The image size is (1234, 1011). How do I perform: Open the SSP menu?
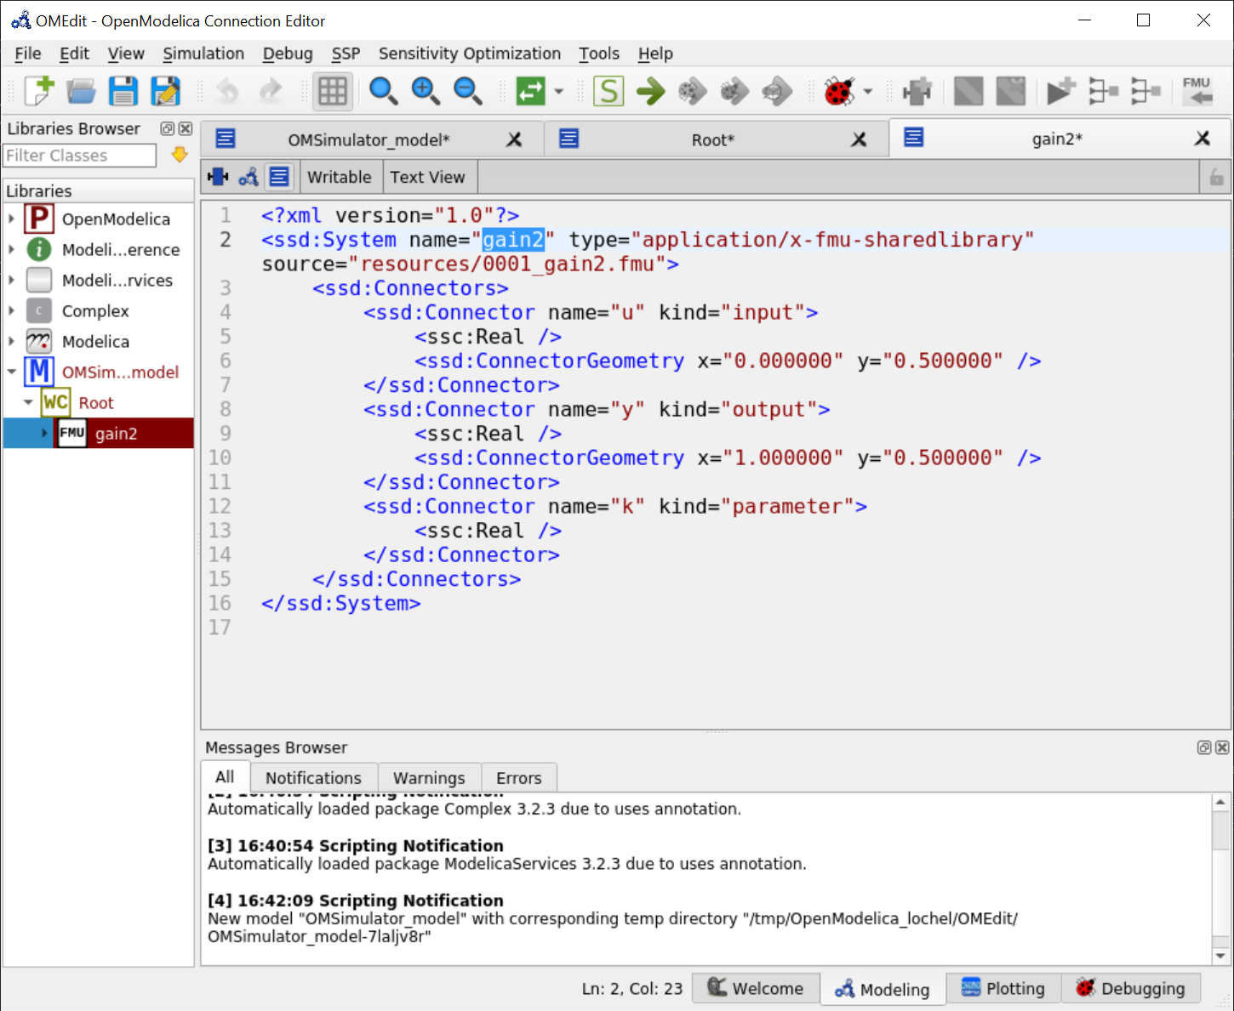click(346, 54)
